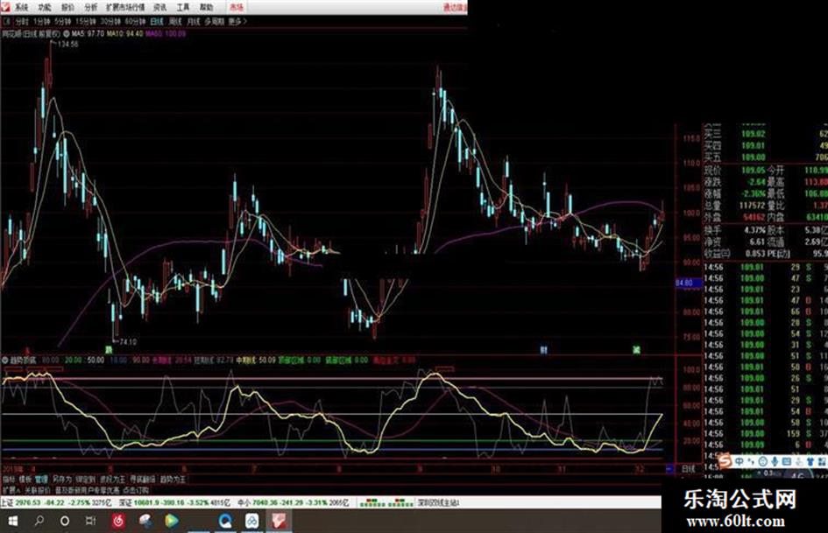Switch chart period to 60分钟

point(132,19)
